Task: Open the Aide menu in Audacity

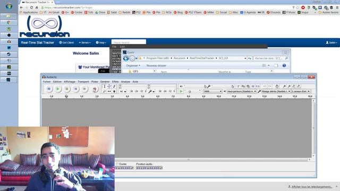Action: click(135, 82)
